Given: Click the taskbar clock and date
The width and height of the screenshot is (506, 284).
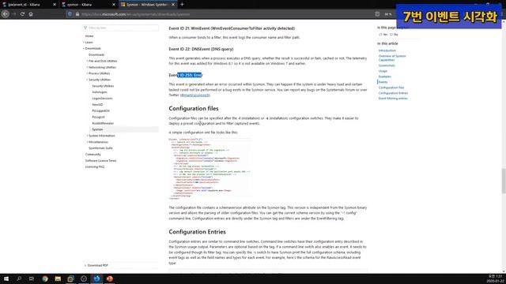Looking at the screenshot, I should [x=495, y=278].
